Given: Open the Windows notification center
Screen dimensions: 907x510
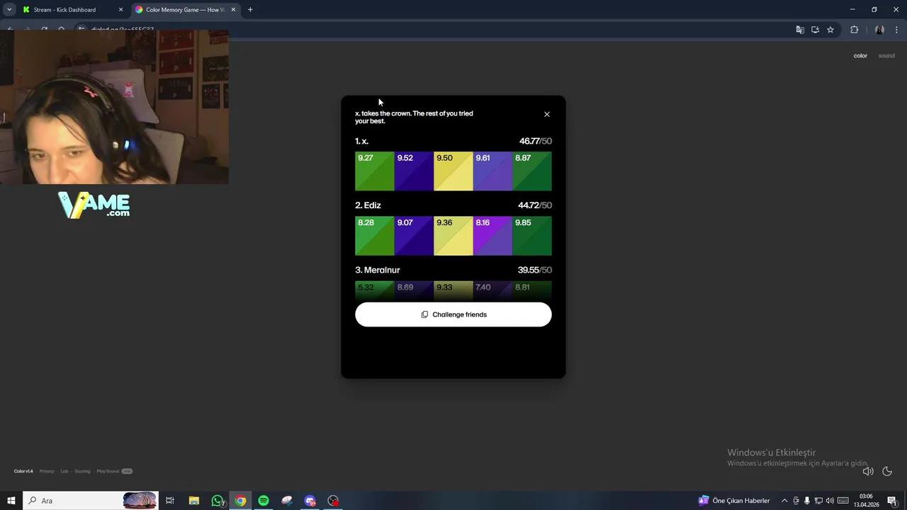Looking at the screenshot, I should (892, 501).
